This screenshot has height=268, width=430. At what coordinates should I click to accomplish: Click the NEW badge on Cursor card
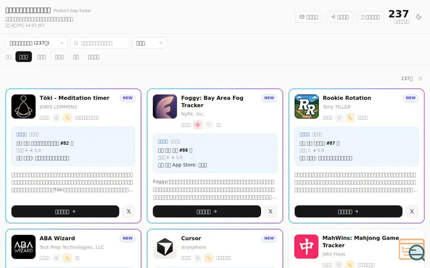click(x=269, y=238)
